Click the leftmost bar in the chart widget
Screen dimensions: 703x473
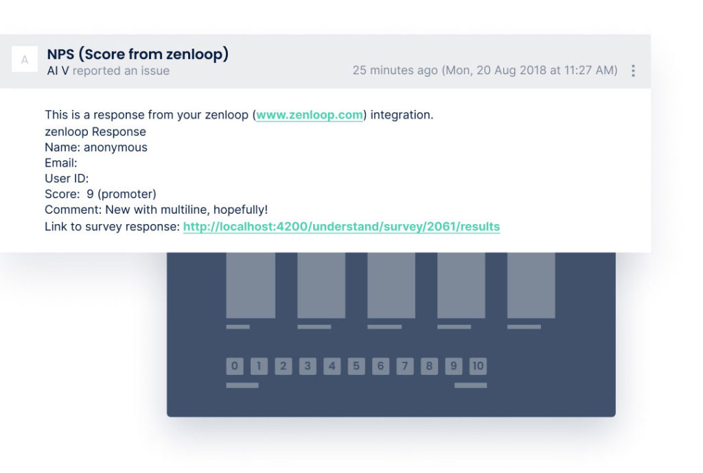pyautogui.click(x=250, y=284)
